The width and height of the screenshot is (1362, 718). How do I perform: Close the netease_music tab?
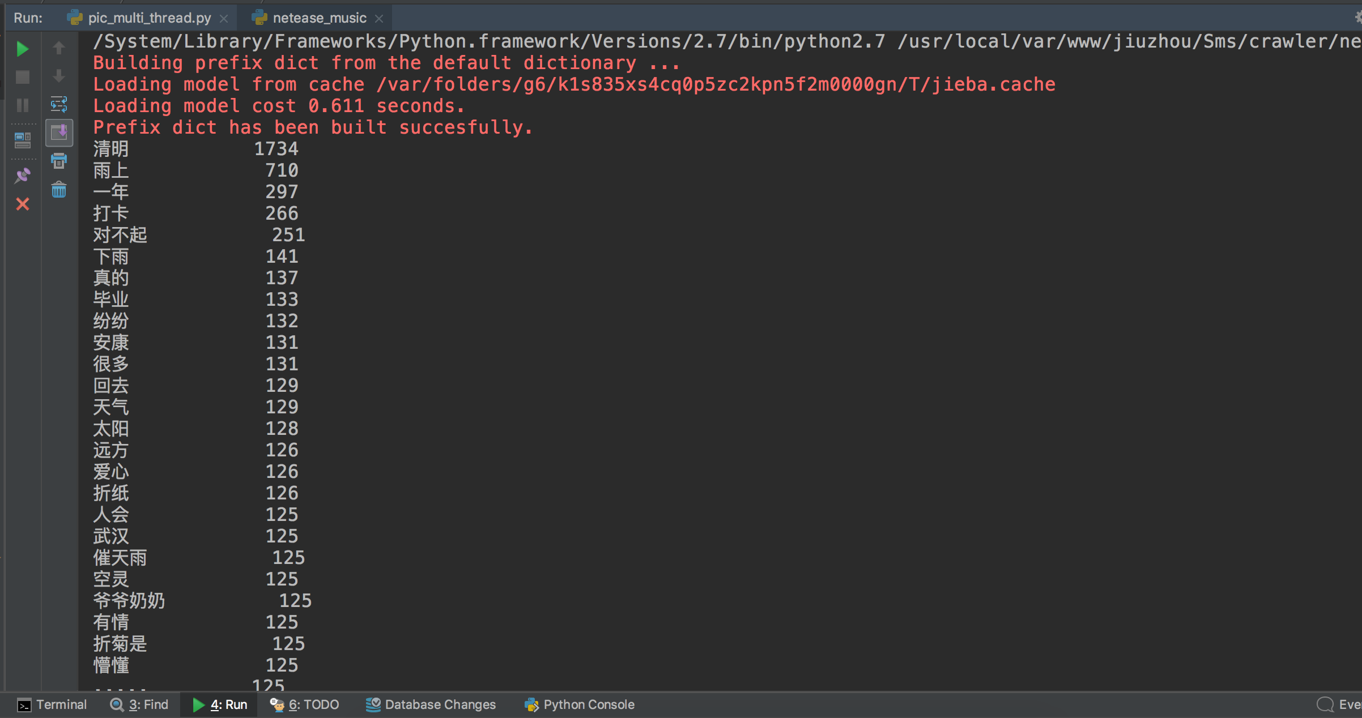click(x=379, y=19)
